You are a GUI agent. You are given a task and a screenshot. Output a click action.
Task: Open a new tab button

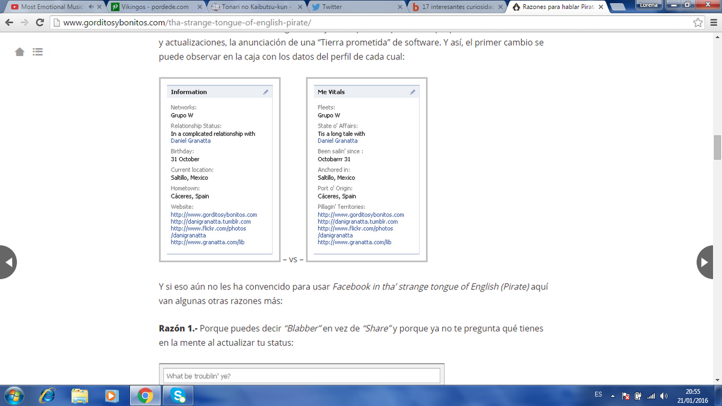(x=619, y=7)
